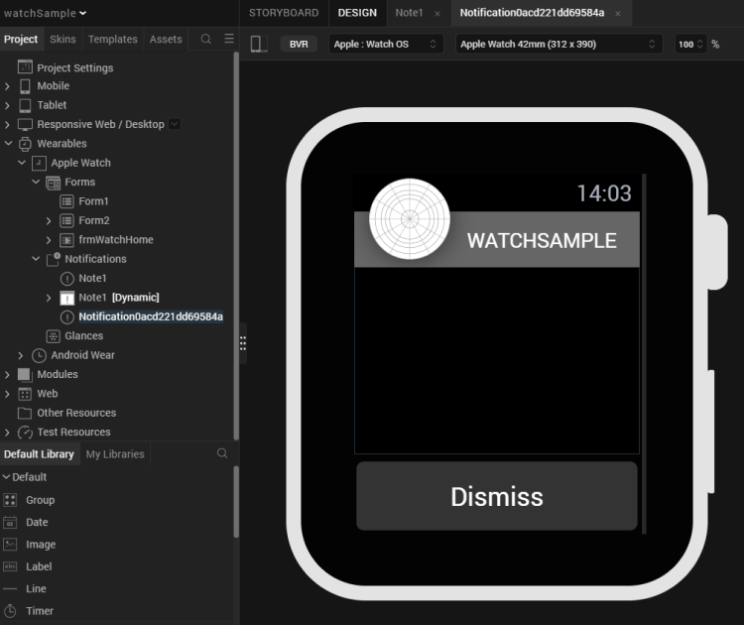Expand the Mobile tree node
Image resolution: width=744 pixels, height=625 pixels.
(x=7, y=86)
